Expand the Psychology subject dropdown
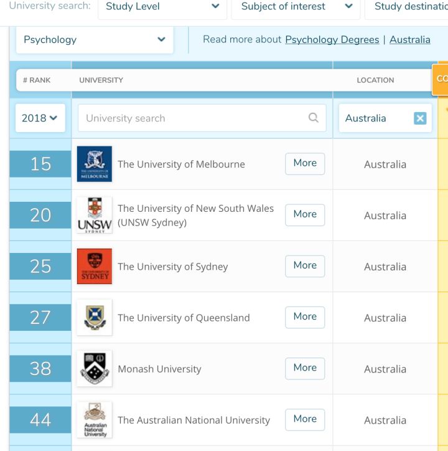 click(95, 40)
